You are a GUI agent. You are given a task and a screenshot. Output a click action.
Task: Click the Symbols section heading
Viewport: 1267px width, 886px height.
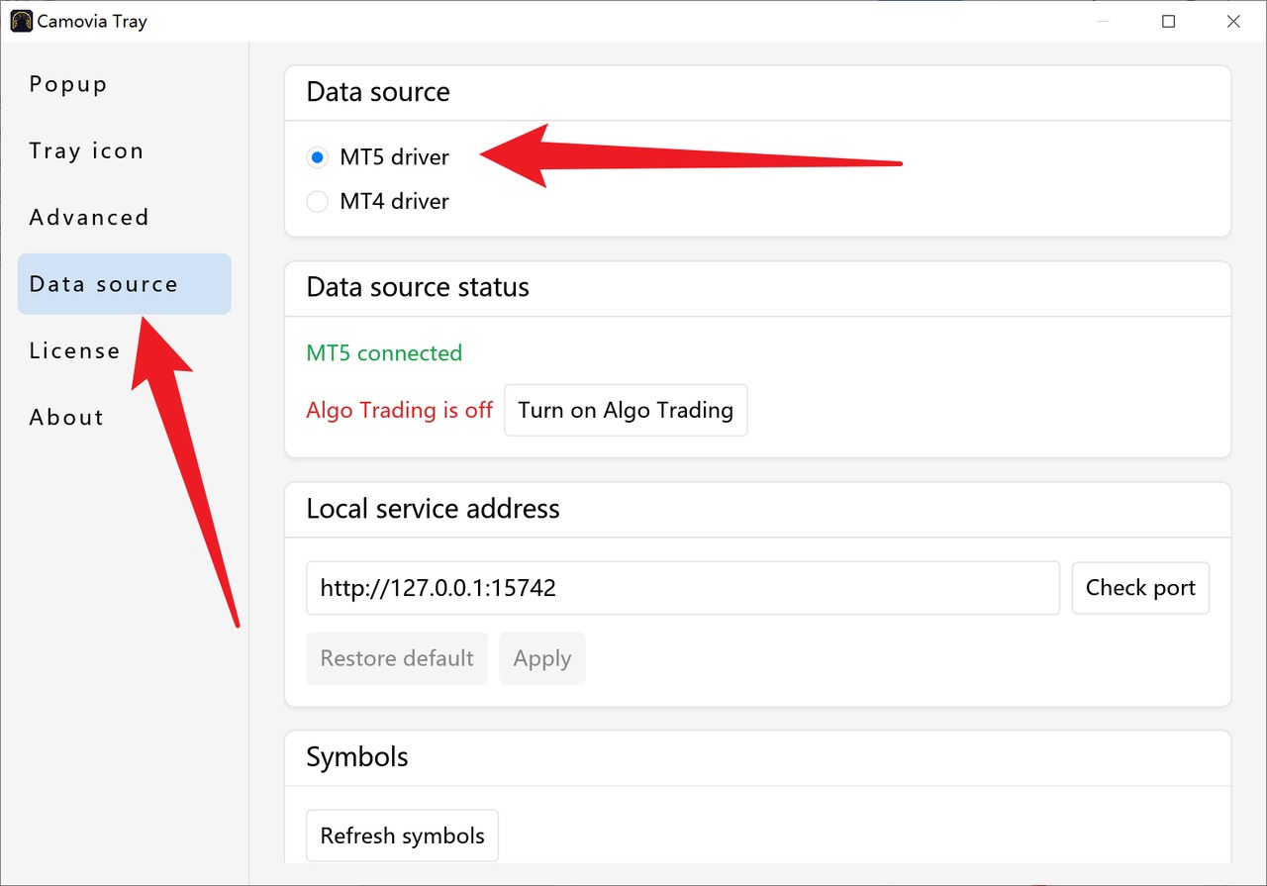[x=357, y=757]
